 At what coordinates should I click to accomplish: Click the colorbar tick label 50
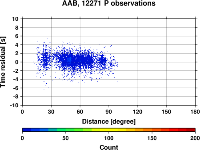pos(66,138)
